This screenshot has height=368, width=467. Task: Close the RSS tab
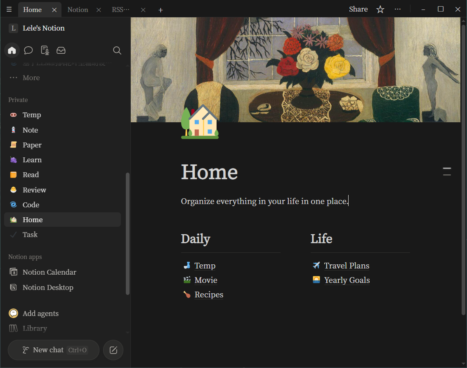143,10
